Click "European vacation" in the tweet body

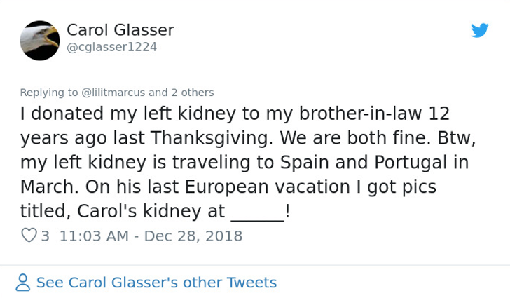click(x=268, y=187)
